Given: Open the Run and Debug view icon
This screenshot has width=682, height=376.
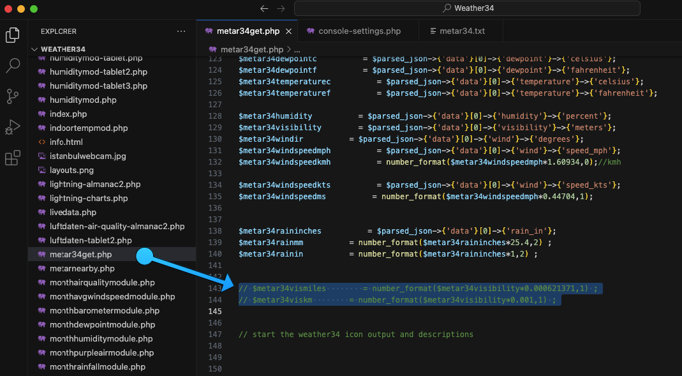Looking at the screenshot, I should click(13, 128).
